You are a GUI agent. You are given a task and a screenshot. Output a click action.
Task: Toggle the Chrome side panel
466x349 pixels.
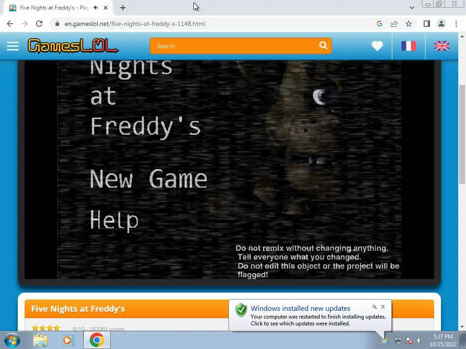tap(427, 24)
